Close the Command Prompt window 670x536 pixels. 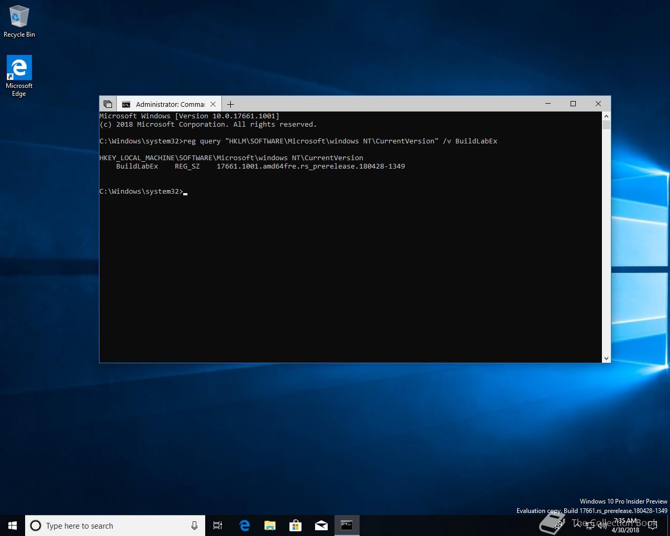[598, 104]
